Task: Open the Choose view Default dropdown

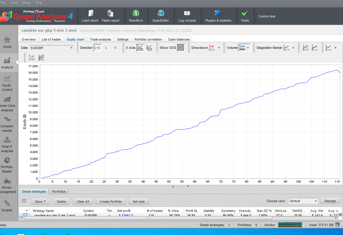Action: tap(303, 201)
